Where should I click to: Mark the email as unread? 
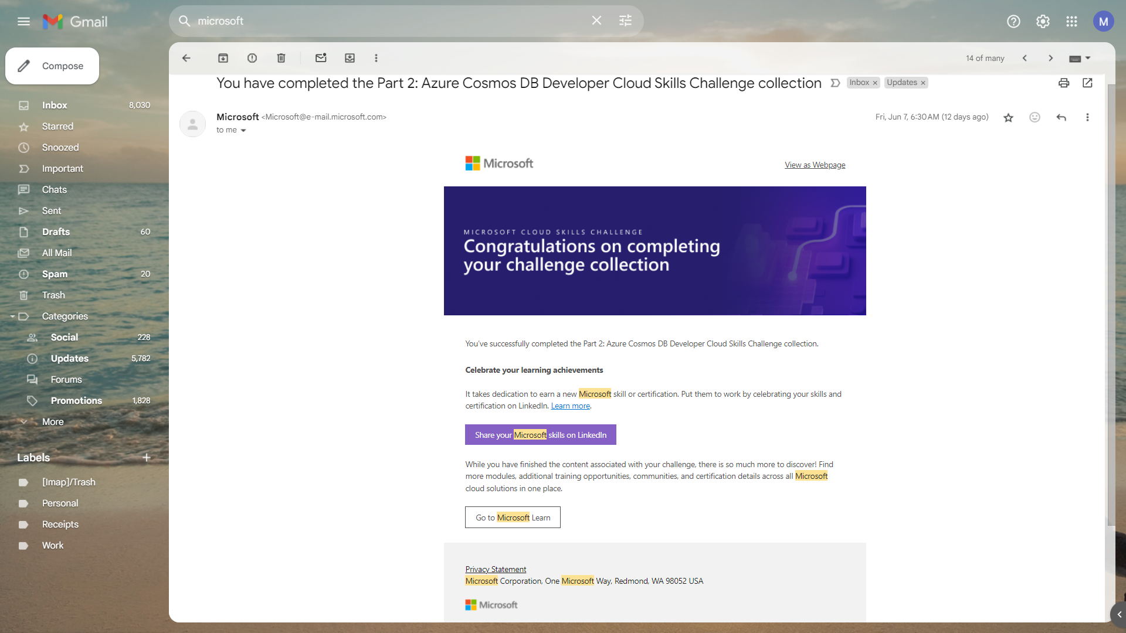(321, 58)
